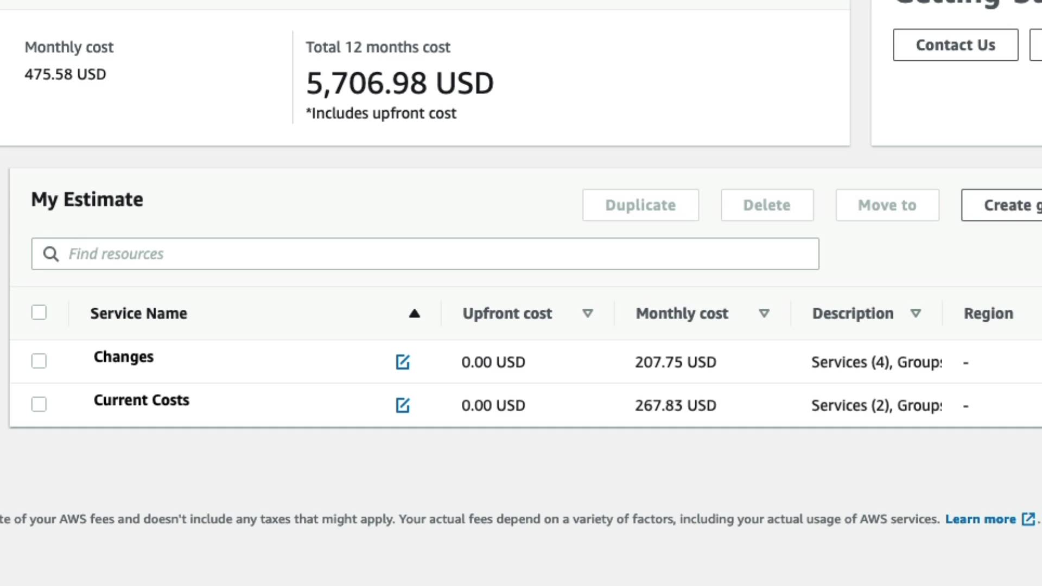Select all rows with header checkbox
The height and width of the screenshot is (586, 1042).
39,313
